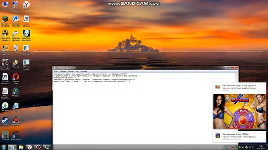Open the 25000р bonus notification
Screen dimensions: 268x150
[x=239, y=137]
